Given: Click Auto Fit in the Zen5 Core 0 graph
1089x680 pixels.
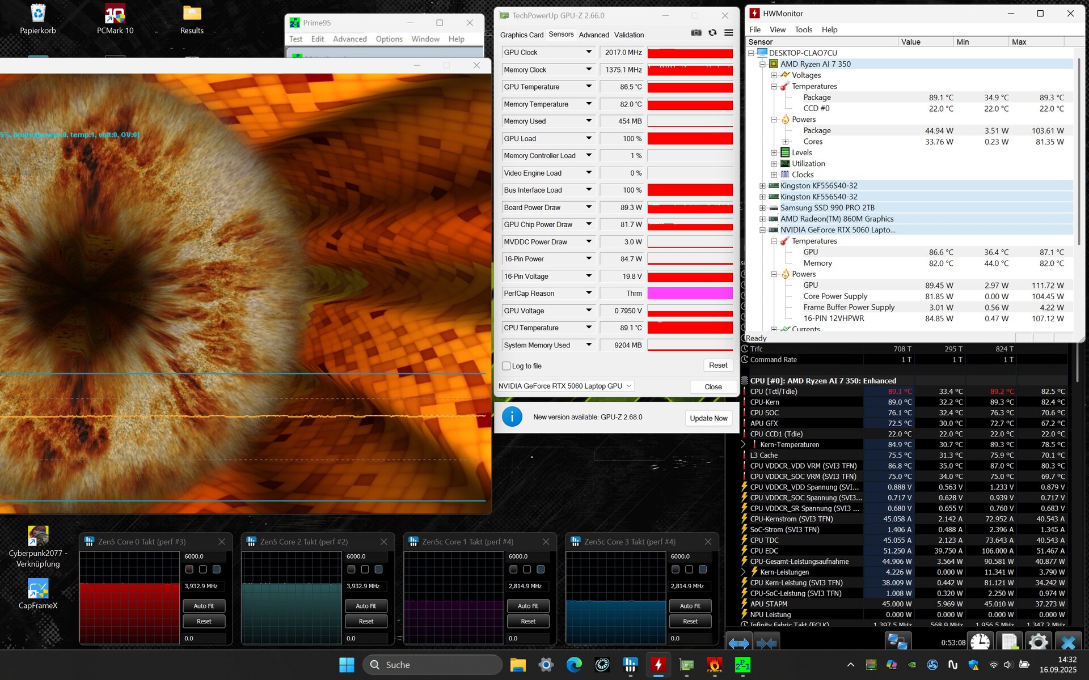Looking at the screenshot, I should pyautogui.click(x=204, y=606).
